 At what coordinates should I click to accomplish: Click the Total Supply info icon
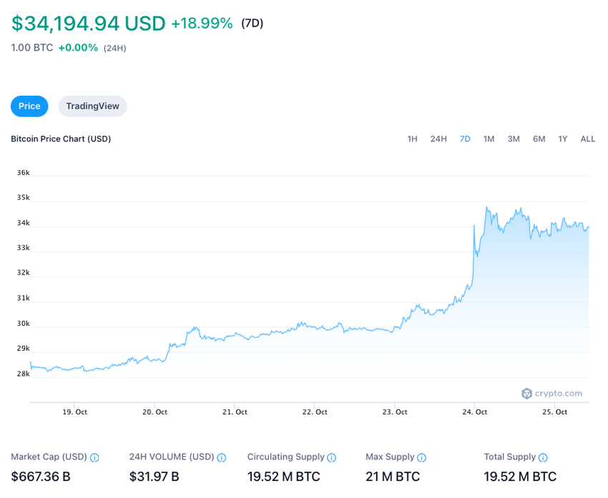point(543,457)
